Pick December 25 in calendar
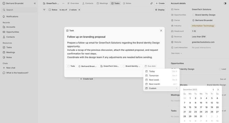The width and height of the screenshot is (229, 123). (x=206, y=112)
